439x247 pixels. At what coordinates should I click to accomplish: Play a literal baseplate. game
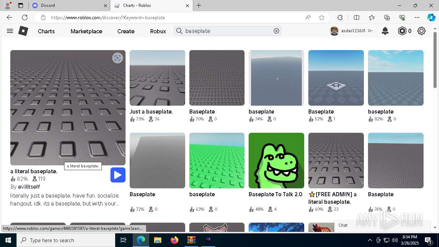[x=118, y=175]
